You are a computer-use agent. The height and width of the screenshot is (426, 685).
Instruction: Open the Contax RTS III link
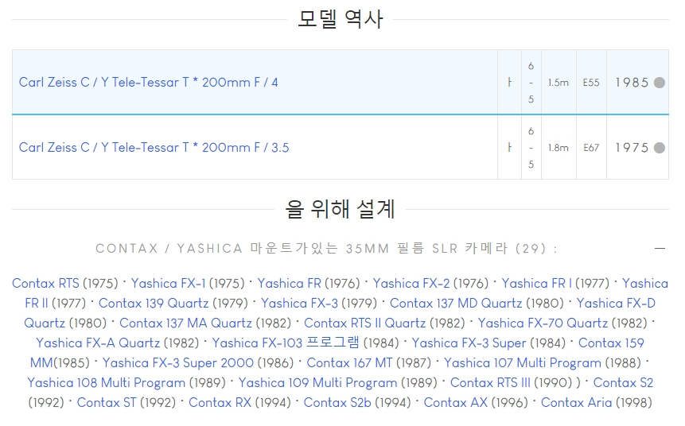click(x=490, y=383)
